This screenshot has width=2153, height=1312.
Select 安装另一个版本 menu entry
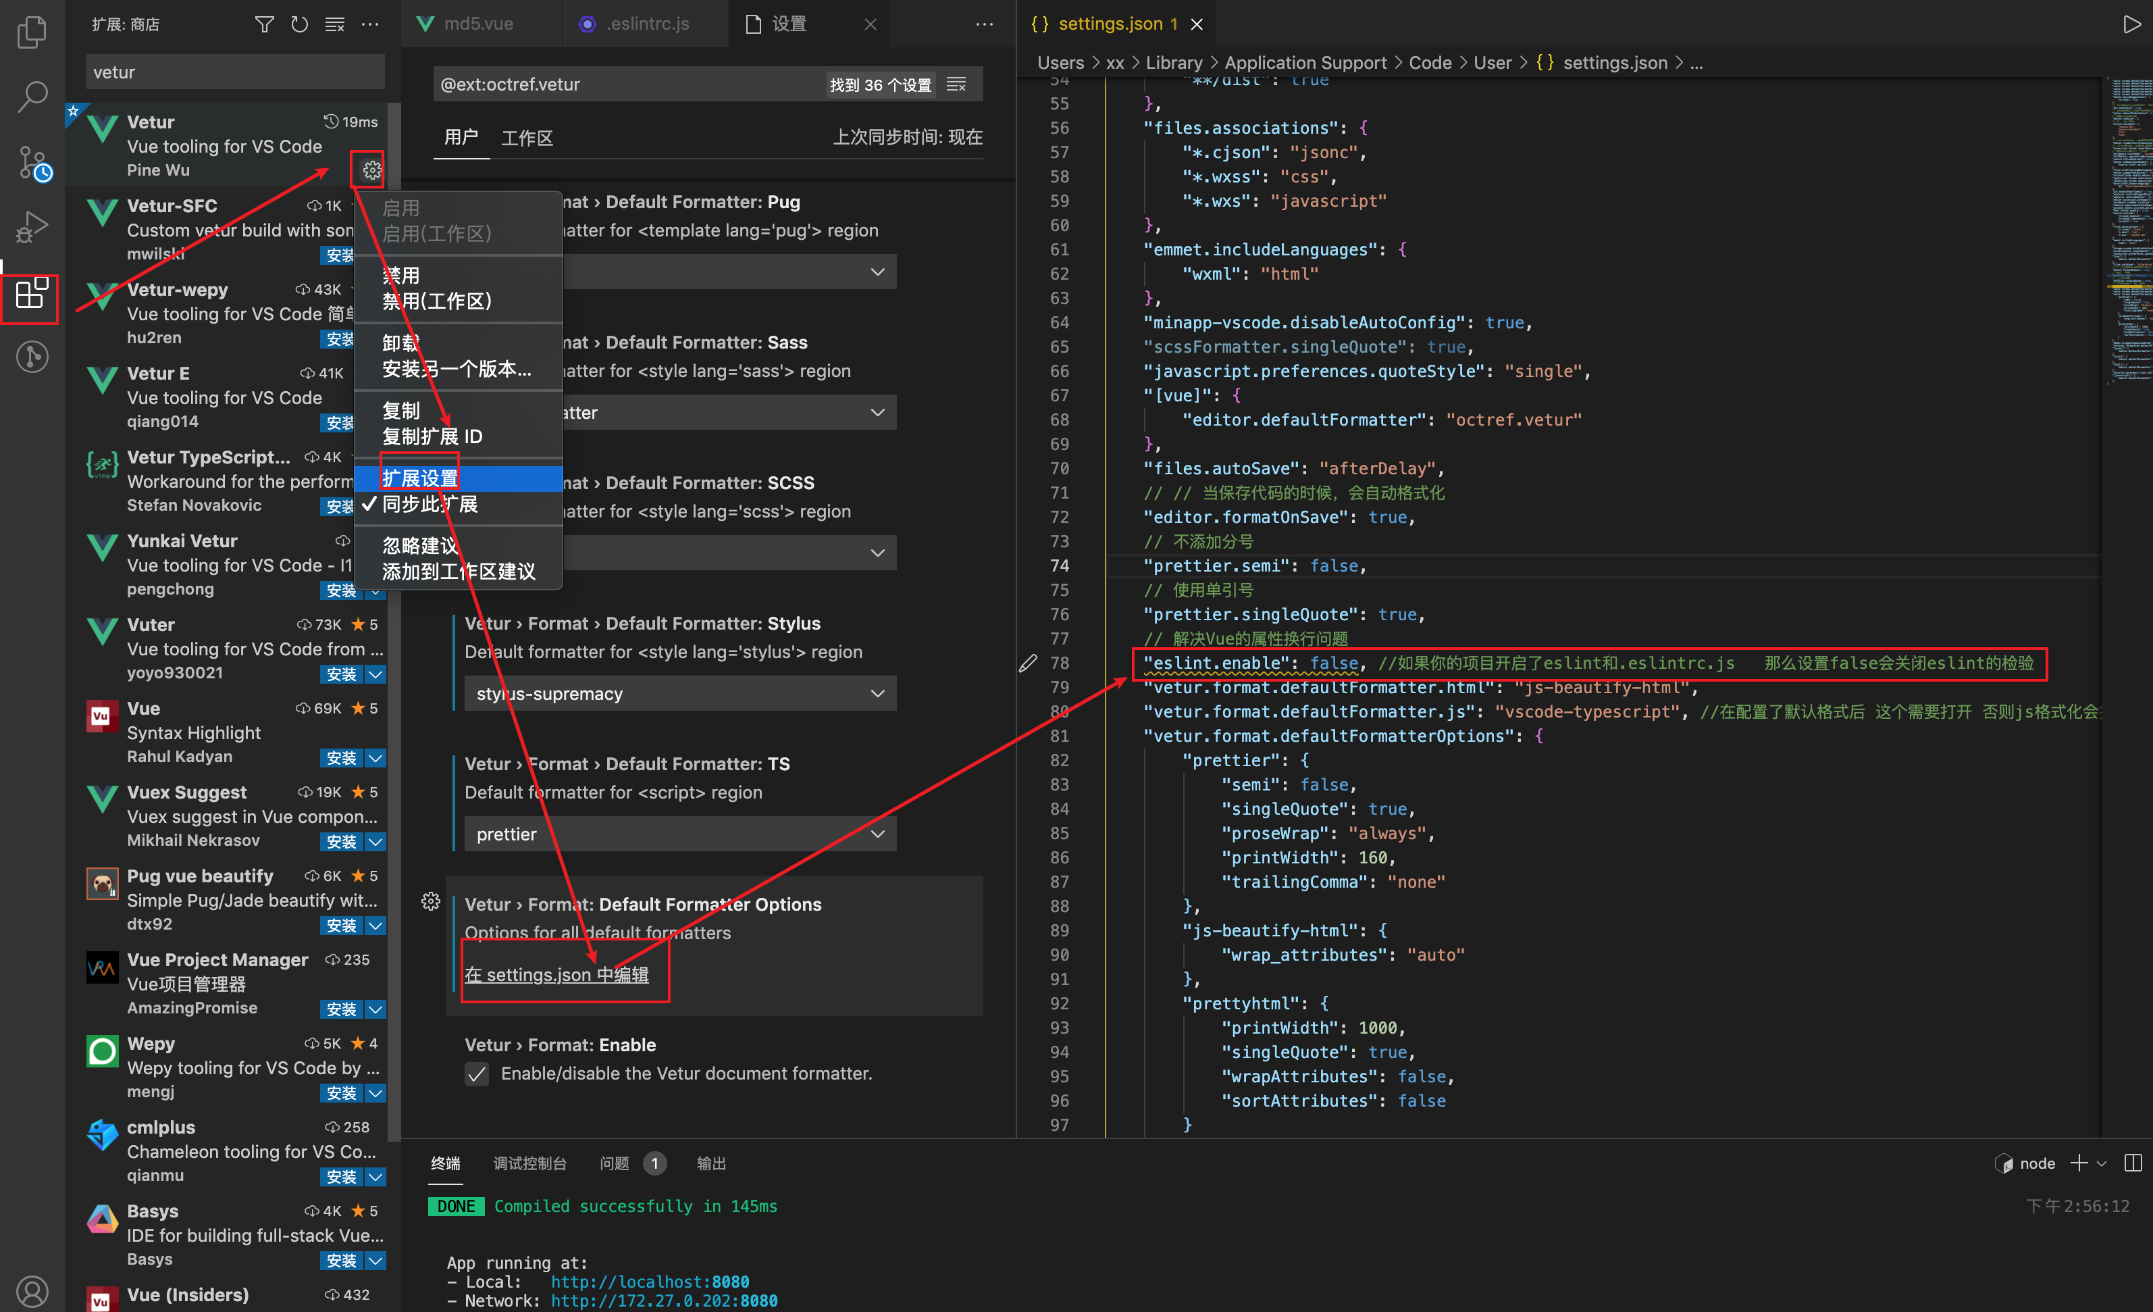[458, 369]
